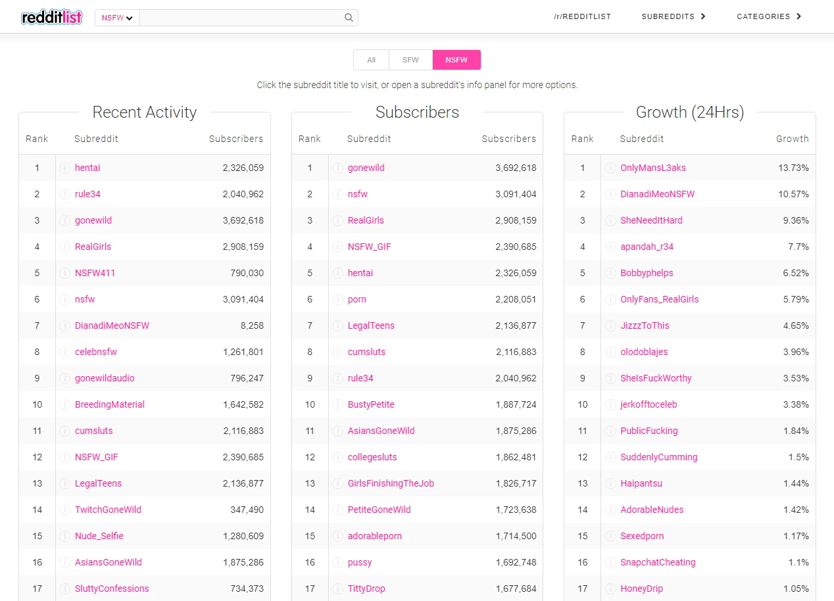Open the RealGirls link in Subscribers list
This screenshot has height=601, width=834.
point(366,220)
